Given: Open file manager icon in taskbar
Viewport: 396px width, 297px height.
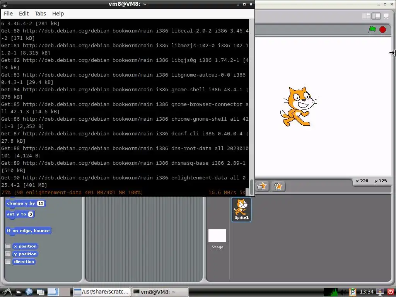Looking at the screenshot, I should (19, 292).
